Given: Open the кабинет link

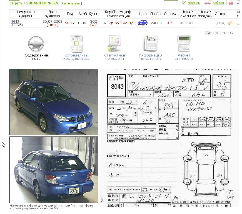Looking at the screenshot, I should click(218, 3).
